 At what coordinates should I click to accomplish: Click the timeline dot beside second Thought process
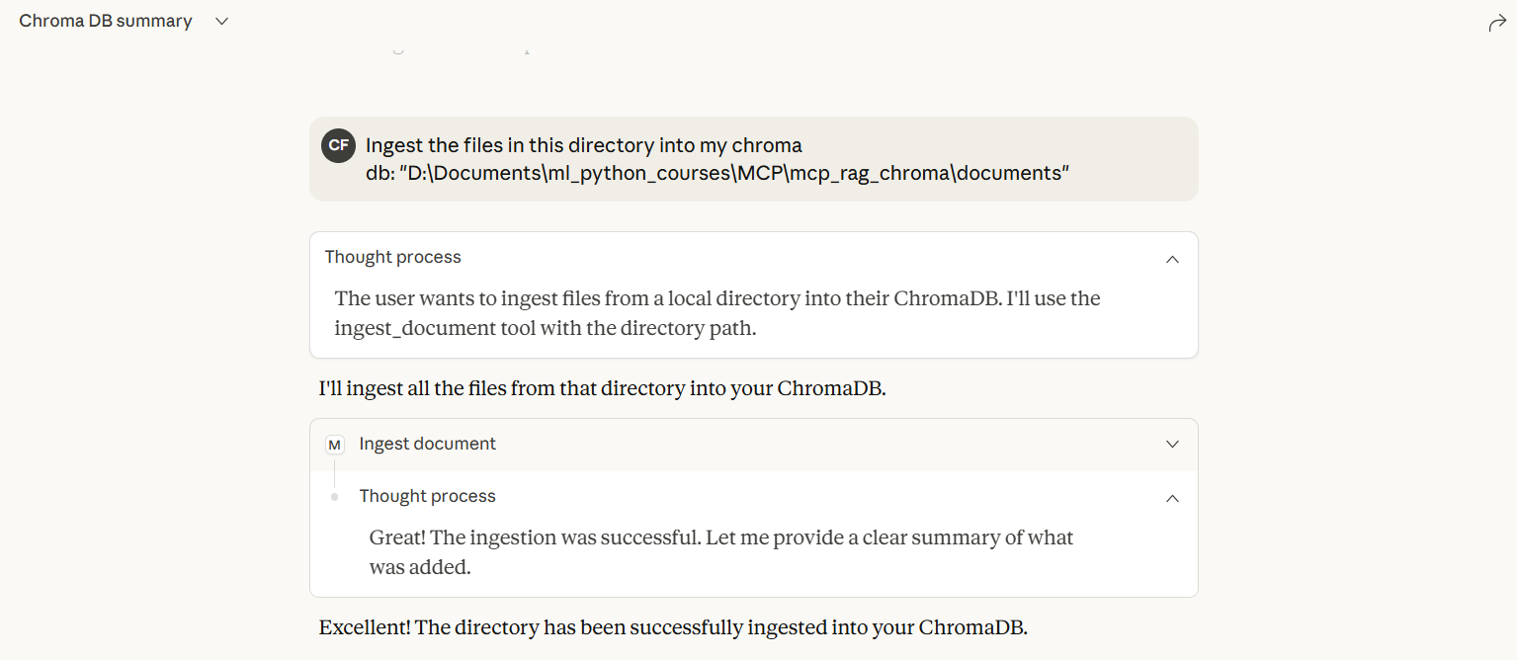click(335, 497)
